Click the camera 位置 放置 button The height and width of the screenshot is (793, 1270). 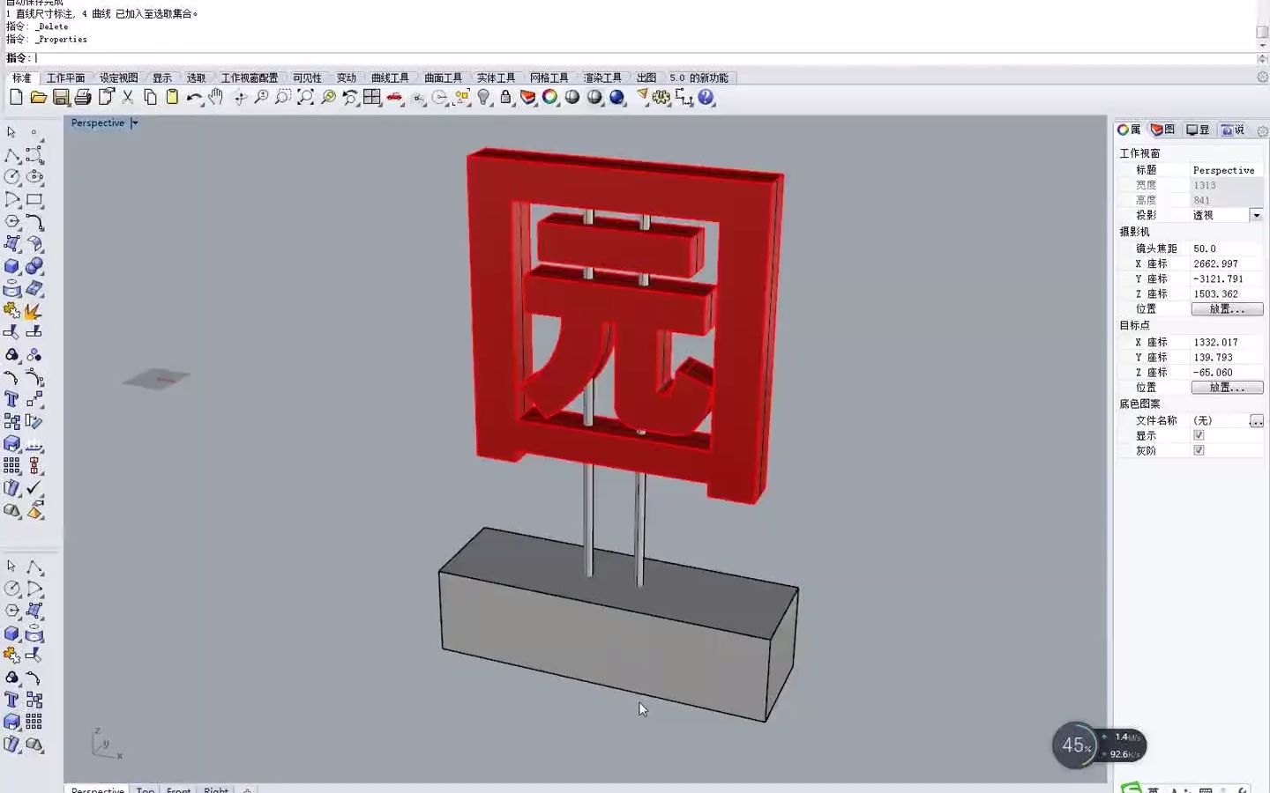[x=1227, y=309]
